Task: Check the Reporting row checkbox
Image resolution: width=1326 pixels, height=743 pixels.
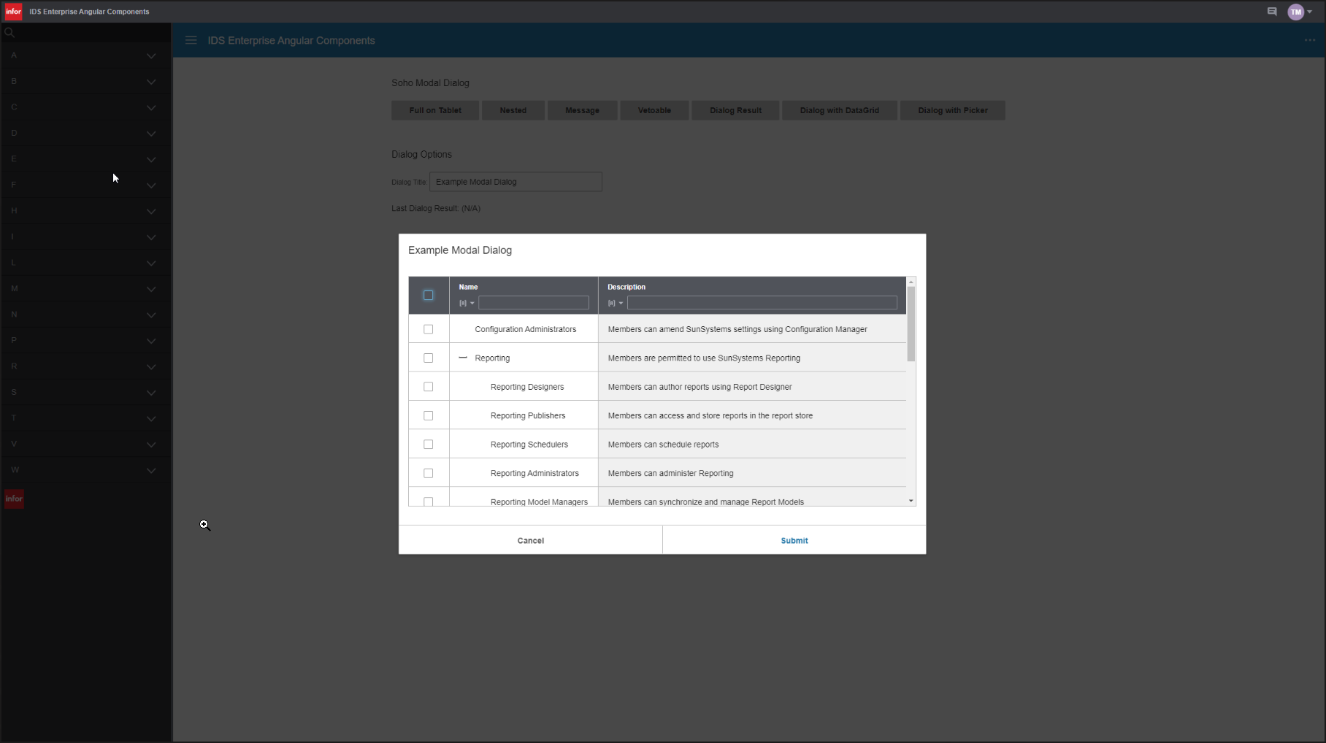Action: pos(429,358)
